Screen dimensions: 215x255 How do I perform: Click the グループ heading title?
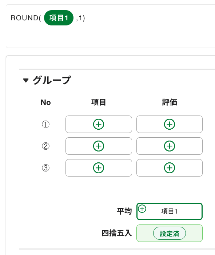[x=52, y=80]
